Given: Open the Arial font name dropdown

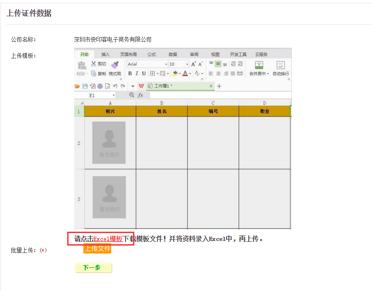Looking at the screenshot, I should [166, 64].
